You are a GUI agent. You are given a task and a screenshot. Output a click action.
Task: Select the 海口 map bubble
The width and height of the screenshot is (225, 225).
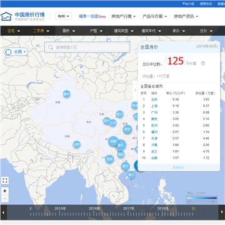(x=131, y=175)
